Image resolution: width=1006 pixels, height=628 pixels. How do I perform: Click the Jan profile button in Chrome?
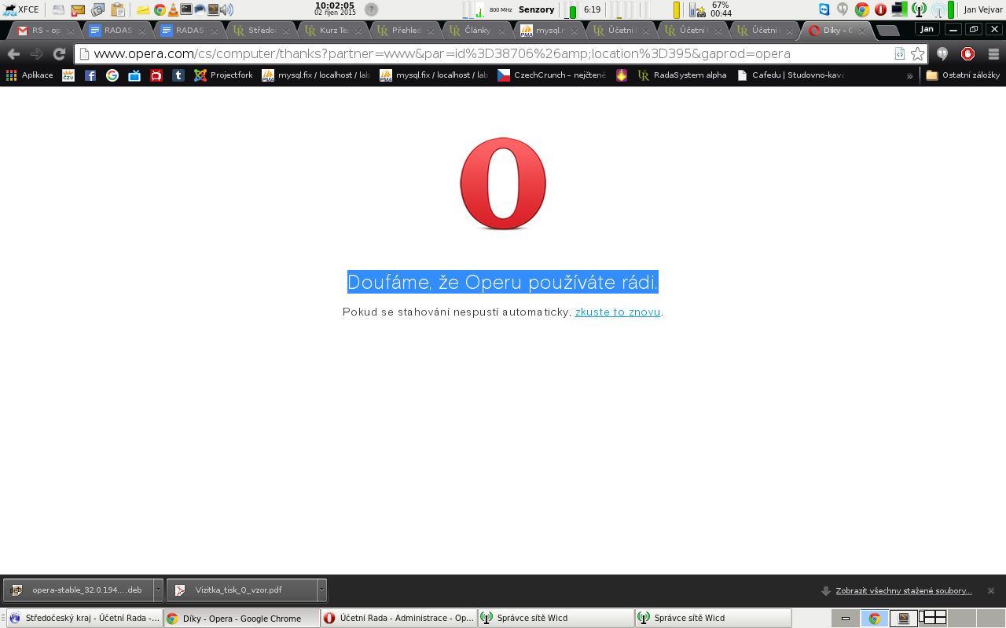[x=927, y=29]
